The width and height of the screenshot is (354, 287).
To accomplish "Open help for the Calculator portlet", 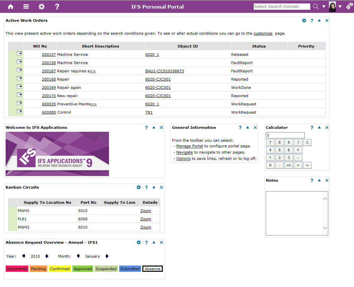I will point(312,127).
